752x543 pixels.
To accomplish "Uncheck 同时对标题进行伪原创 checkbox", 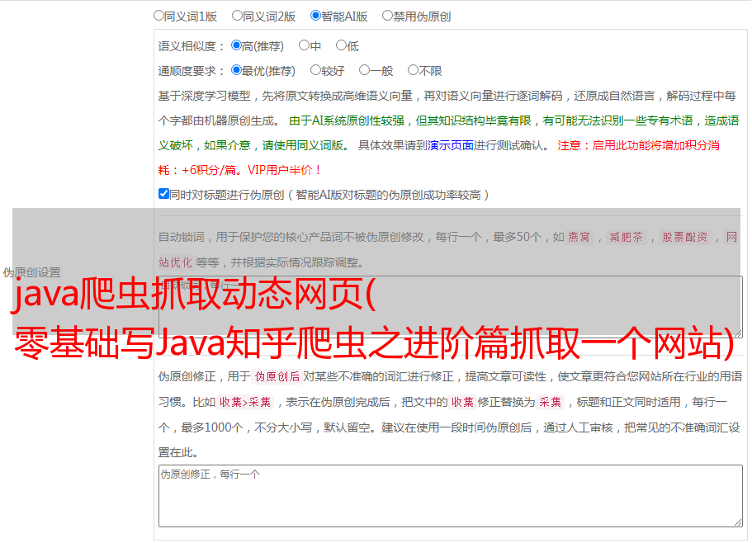I will (x=163, y=194).
